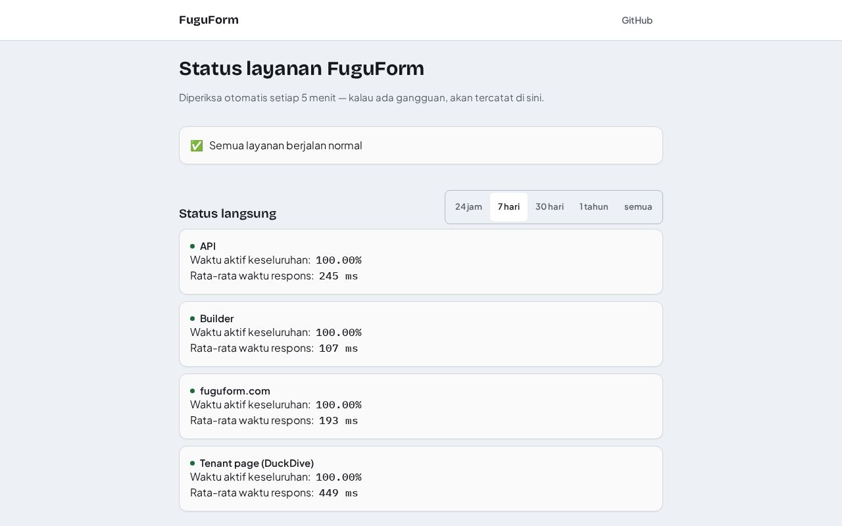The width and height of the screenshot is (842, 526).
Task: Click Semua layanan berjalan normal banner text
Action: point(285,145)
